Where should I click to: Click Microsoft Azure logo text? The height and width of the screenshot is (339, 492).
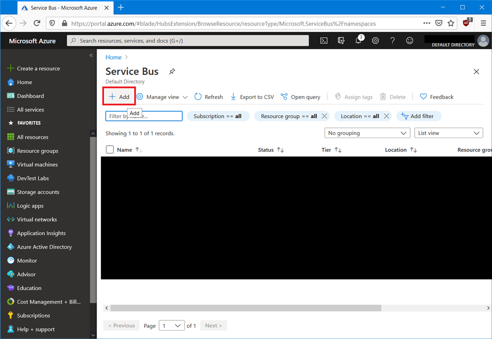coord(32,41)
